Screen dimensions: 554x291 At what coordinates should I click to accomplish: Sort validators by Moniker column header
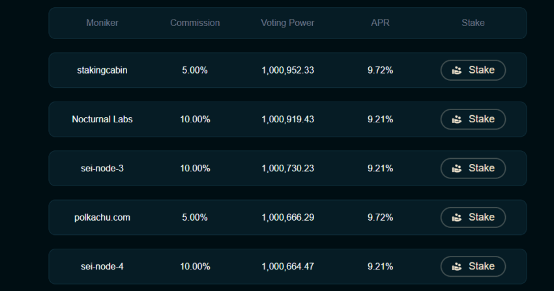[x=102, y=23]
